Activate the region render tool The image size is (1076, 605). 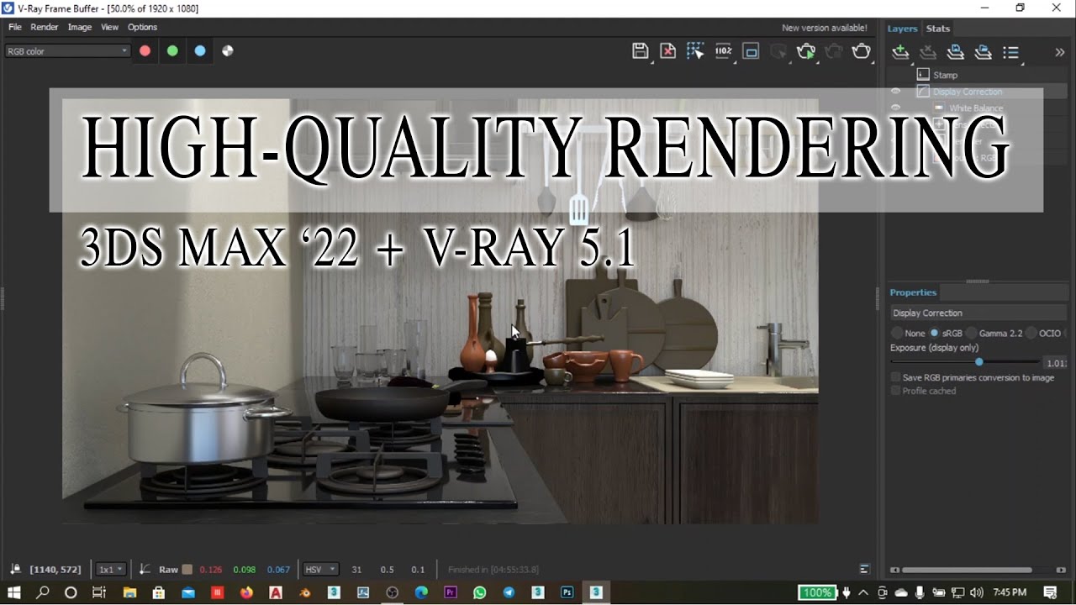752,51
